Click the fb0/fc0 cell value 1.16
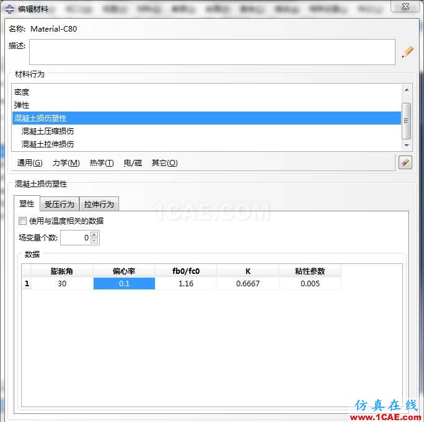Screen dimensions: 424x422 [186, 284]
